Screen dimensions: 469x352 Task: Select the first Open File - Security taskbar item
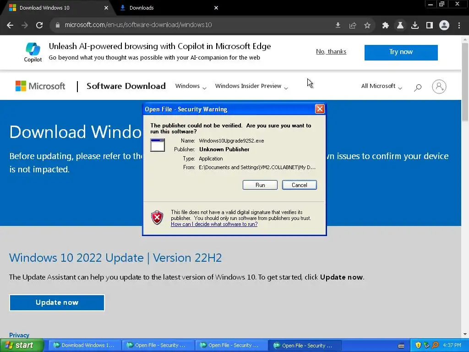(158, 345)
